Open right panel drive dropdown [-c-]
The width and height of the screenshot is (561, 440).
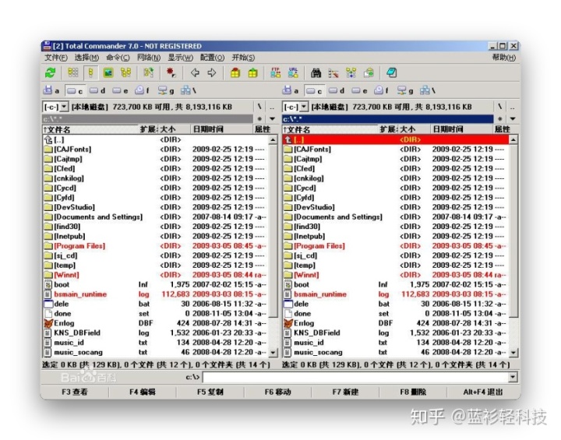(x=295, y=107)
